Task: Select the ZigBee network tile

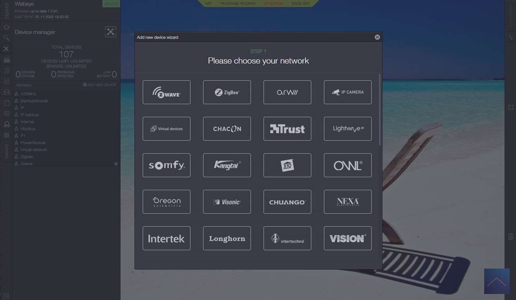Action: coord(227,92)
